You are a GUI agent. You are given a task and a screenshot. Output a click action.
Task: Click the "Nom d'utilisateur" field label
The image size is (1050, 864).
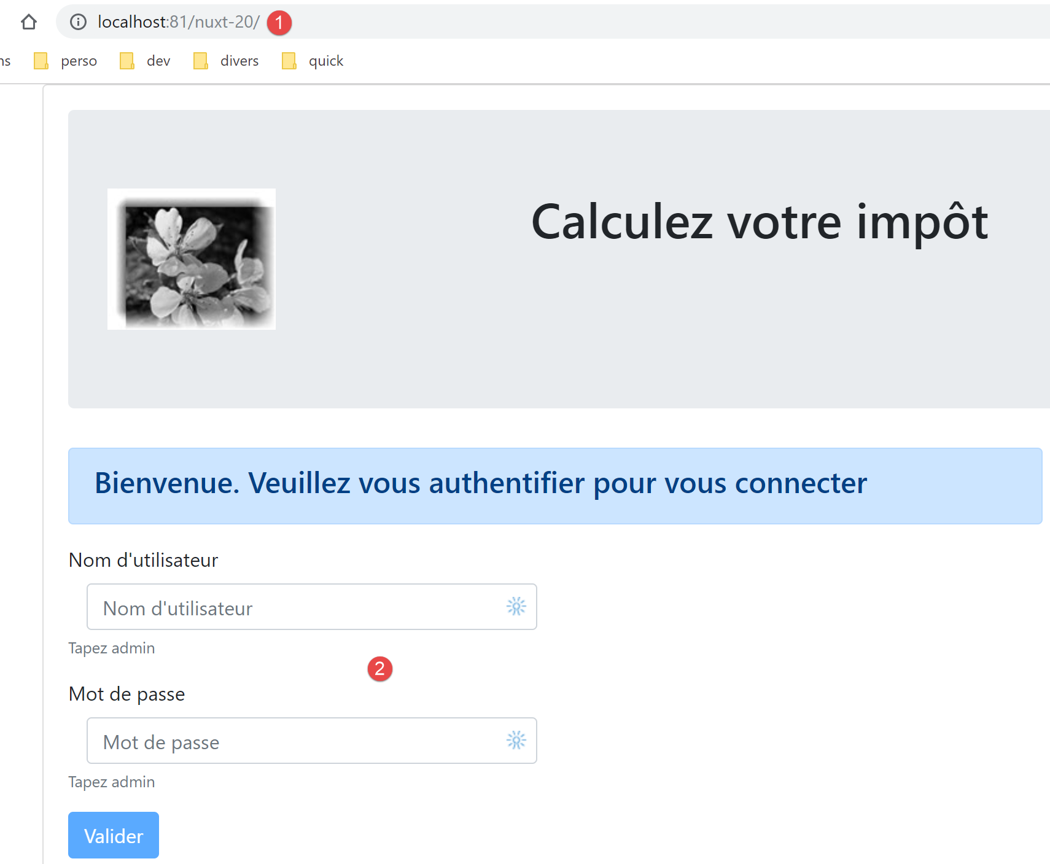[143, 560]
